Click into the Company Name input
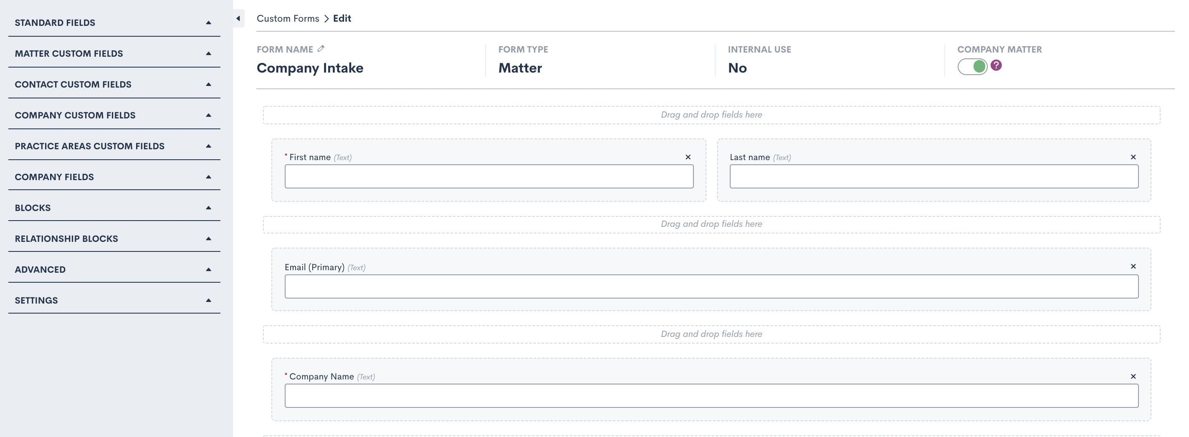Screen dimensions: 1189x437 (x=711, y=396)
